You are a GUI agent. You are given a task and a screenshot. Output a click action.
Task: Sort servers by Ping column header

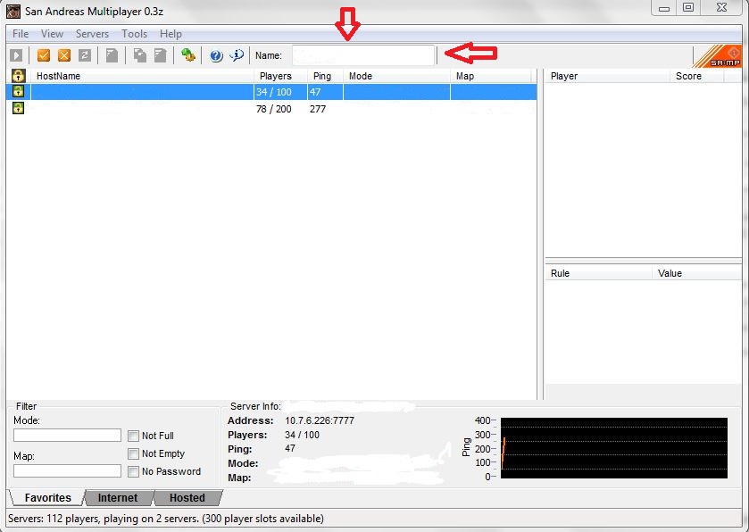325,76
